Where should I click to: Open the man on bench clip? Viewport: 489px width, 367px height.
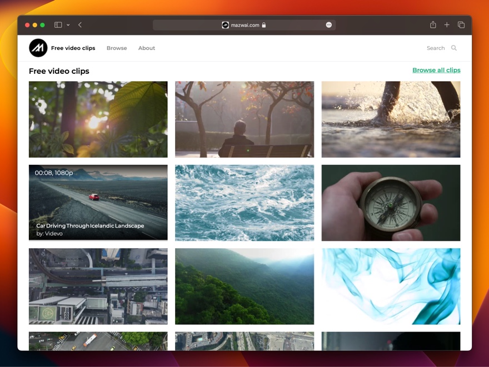coord(244,119)
